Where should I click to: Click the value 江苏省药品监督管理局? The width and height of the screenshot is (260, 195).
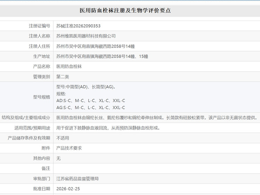[x=77, y=179]
